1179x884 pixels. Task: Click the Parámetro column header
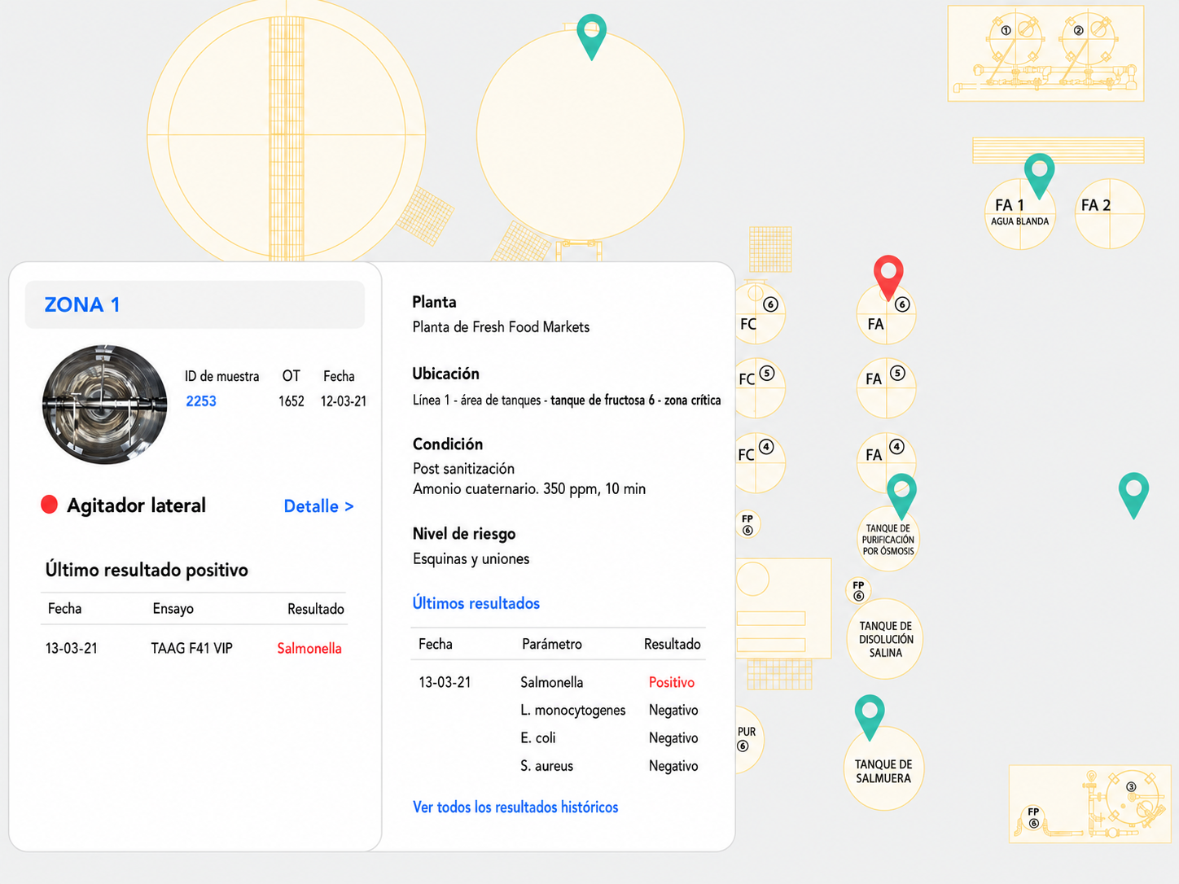point(552,644)
